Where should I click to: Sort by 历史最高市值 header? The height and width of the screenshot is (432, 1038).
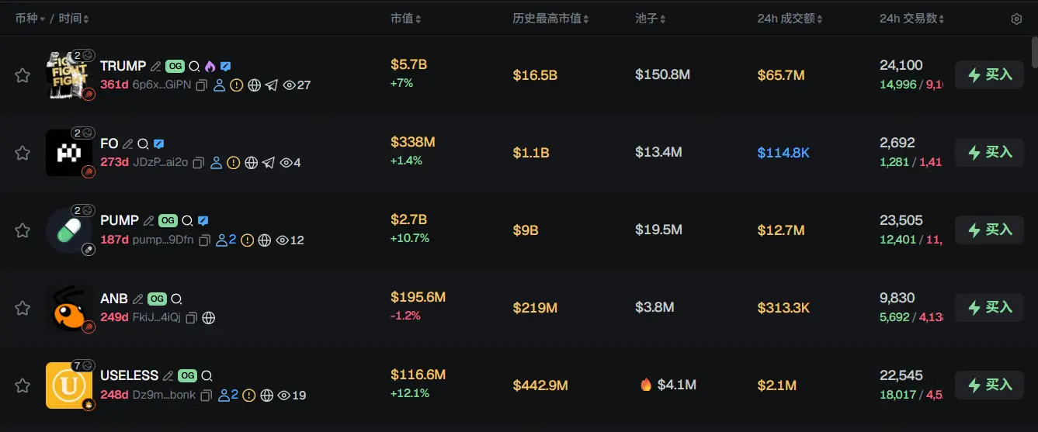[x=550, y=19]
